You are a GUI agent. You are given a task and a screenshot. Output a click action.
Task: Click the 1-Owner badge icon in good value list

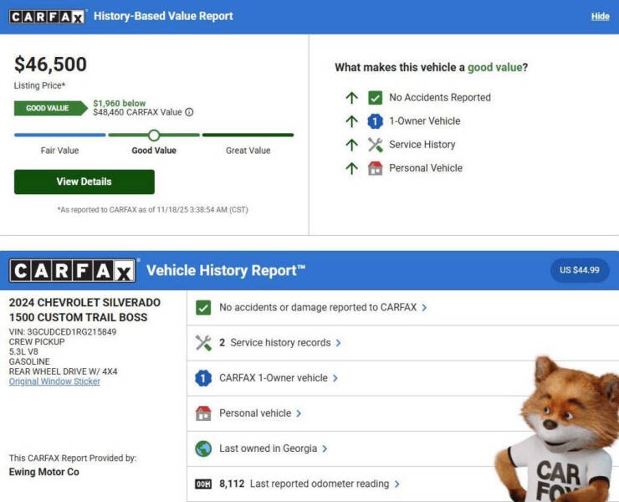pyautogui.click(x=375, y=121)
